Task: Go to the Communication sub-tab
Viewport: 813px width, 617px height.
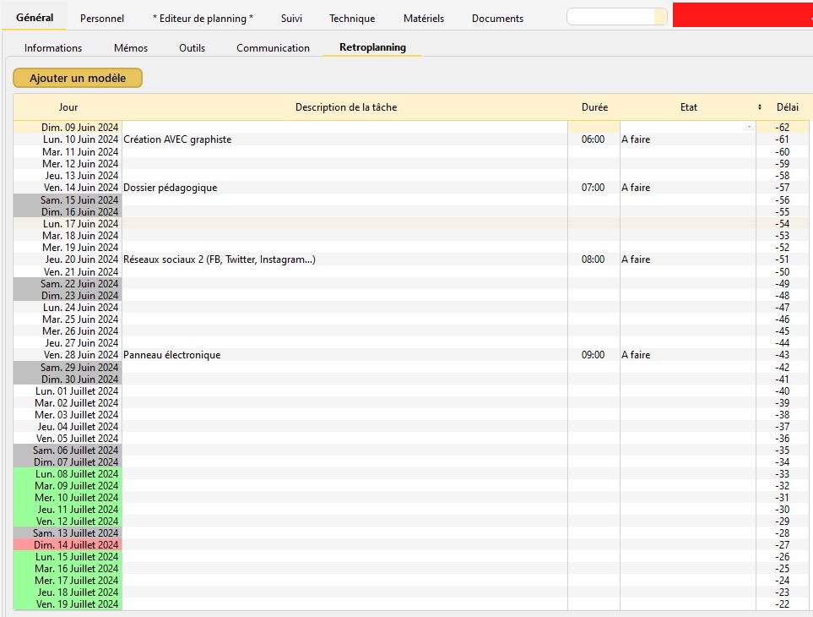Action: tap(273, 48)
